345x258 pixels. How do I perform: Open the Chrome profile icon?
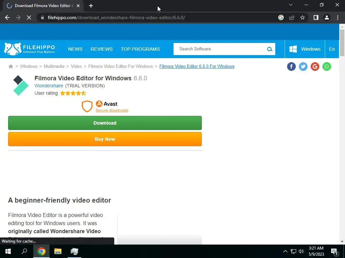click(327, 17)
